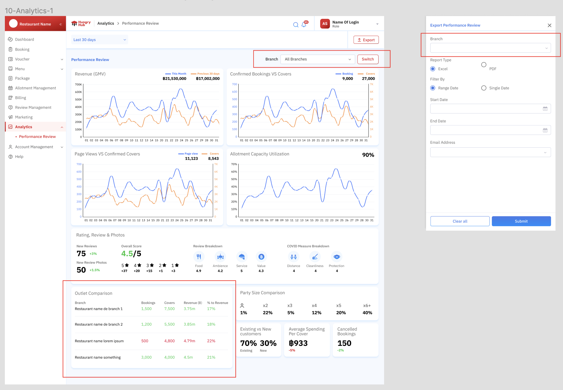Go to Allotment Management in sidebar

(35, 88)
